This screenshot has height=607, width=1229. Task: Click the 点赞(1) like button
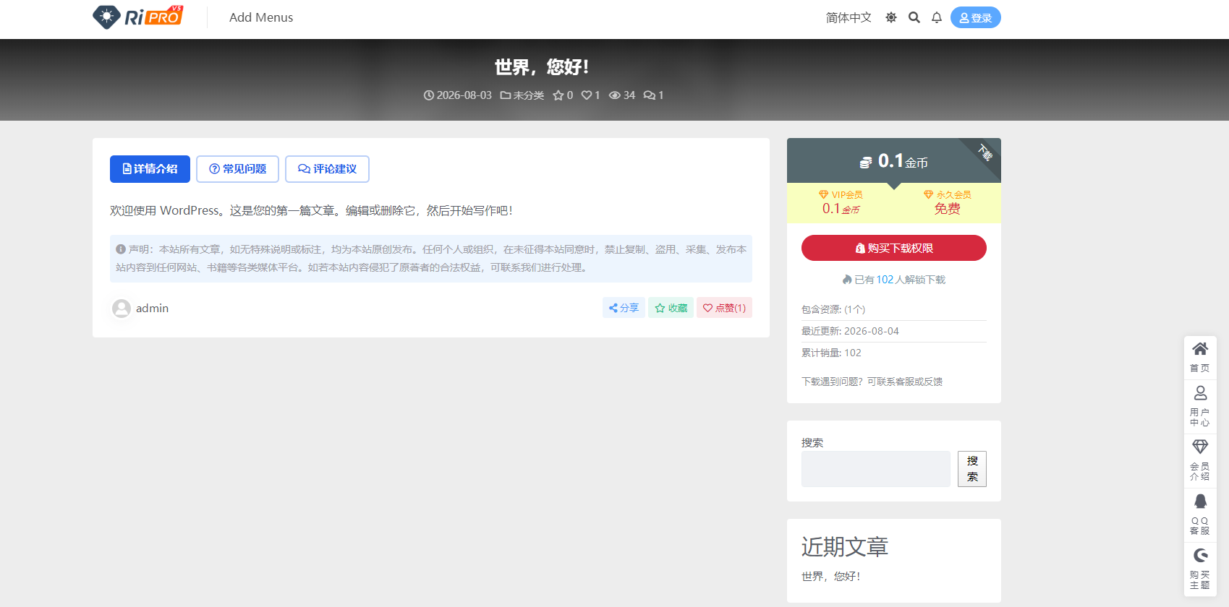click(724, 308)
